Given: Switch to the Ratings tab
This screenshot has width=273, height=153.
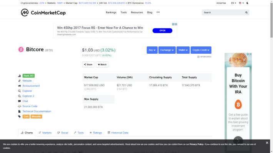Looking at the screenshot, I should pyautogui.click(x=96, y=133).
